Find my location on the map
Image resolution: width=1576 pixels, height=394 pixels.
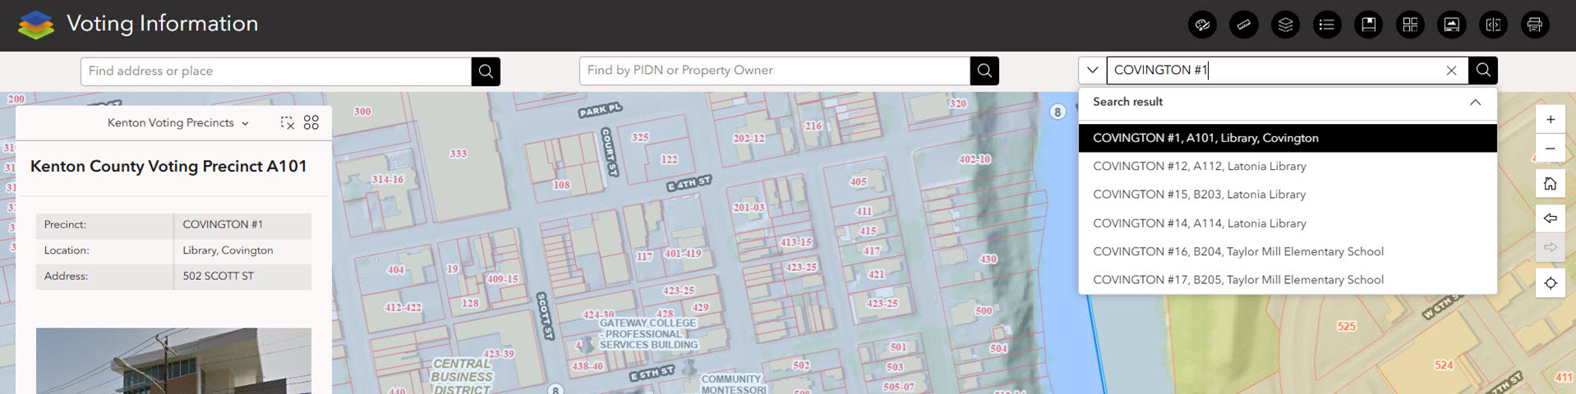coord(1550,283)
